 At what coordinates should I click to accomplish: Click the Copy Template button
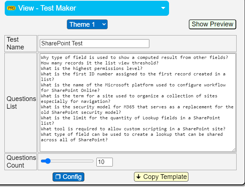[x=161, y=177]
